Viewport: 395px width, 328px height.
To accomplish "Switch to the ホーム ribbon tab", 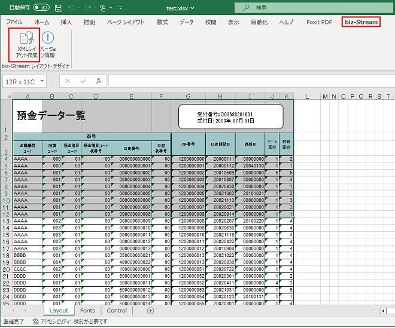I will (42, 22).
